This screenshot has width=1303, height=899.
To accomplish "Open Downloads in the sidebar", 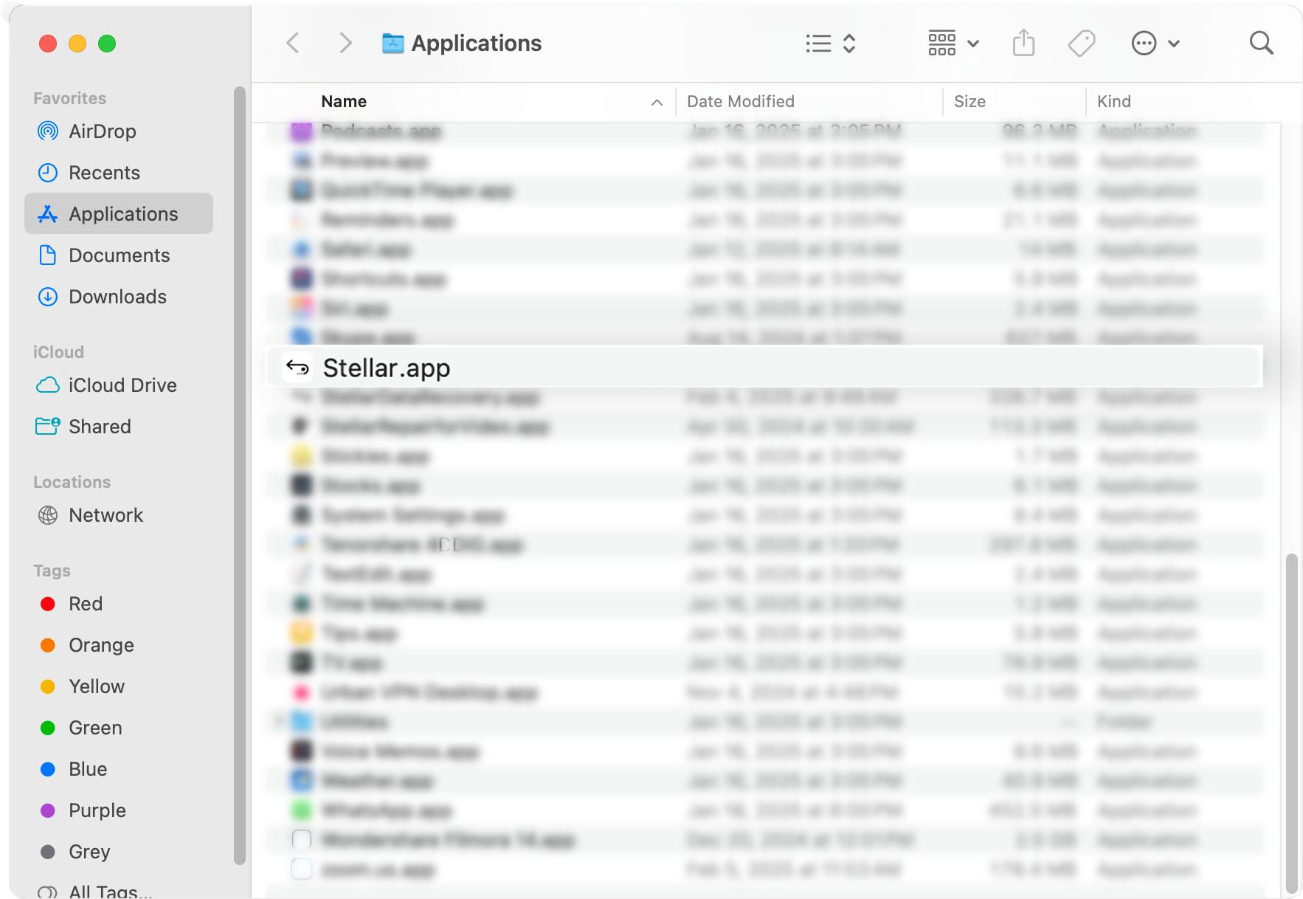I will click(118, 297).
